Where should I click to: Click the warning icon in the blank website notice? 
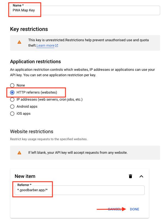[x=19, y=153]
